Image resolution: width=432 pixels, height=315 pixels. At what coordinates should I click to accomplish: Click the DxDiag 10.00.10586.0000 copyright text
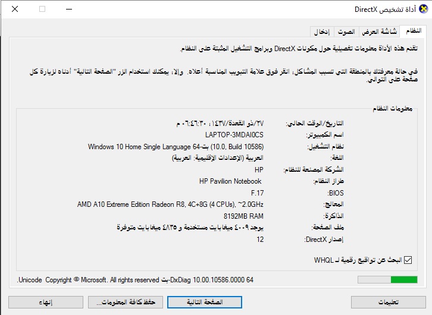135,280
